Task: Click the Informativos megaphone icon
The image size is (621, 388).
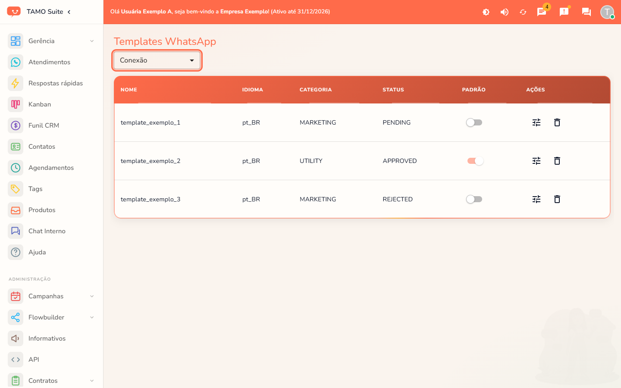Action: tap(16, 338)
